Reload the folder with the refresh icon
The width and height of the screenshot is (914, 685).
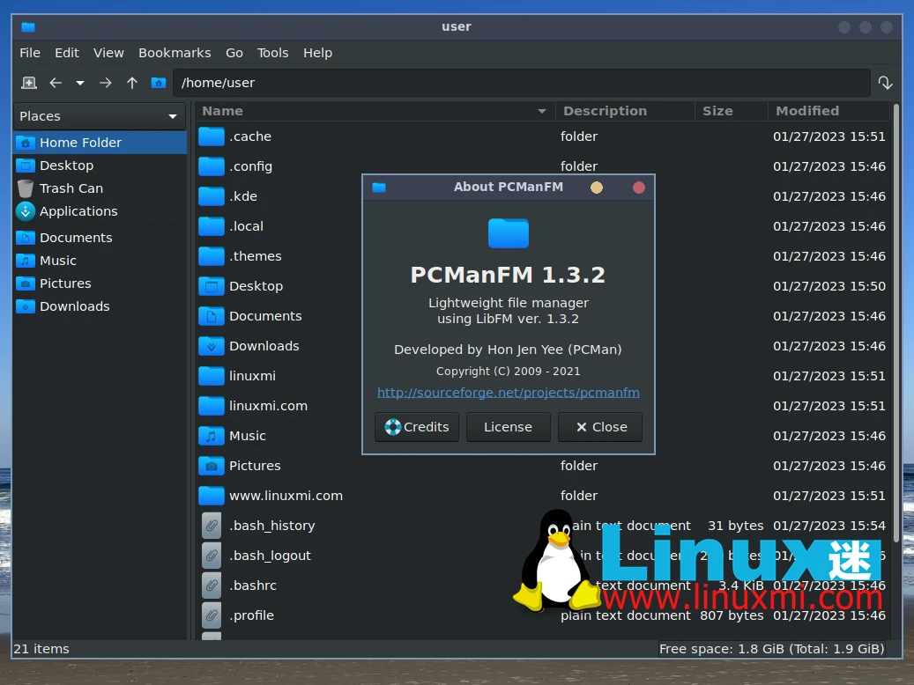[x=886, y=82]
